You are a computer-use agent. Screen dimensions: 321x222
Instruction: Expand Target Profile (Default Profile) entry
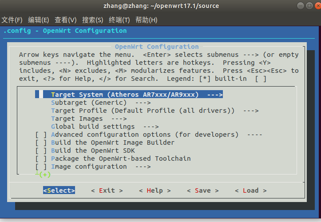(155, 111)
